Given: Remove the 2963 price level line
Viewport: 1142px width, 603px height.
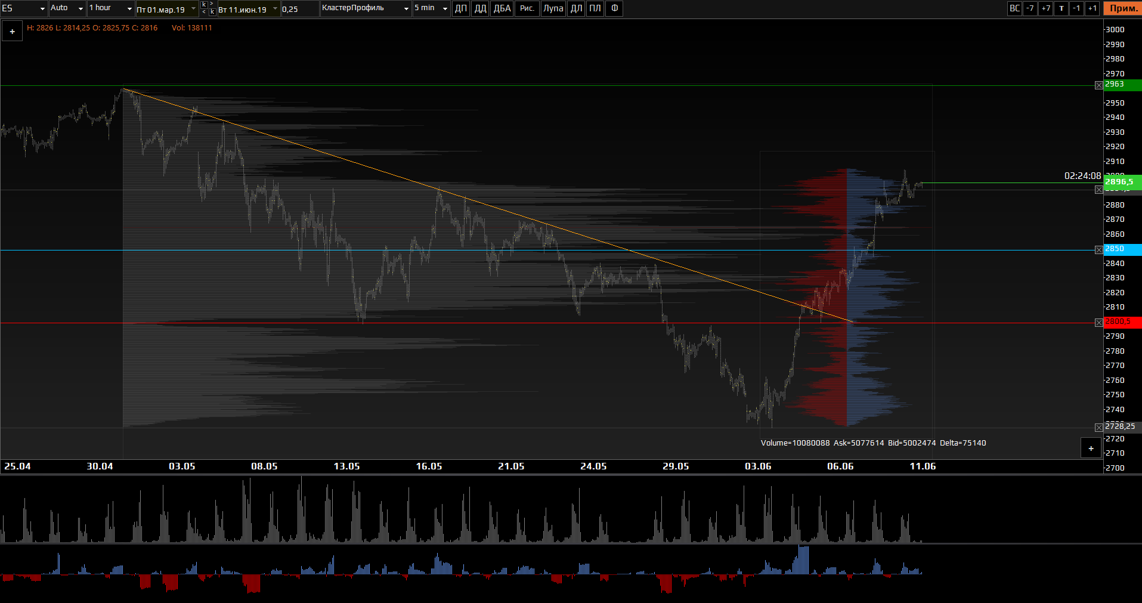Looking at the screenshot, I should pos(1098,85).
